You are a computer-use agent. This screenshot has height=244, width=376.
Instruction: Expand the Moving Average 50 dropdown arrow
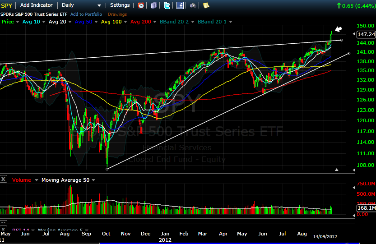[93, 180]
